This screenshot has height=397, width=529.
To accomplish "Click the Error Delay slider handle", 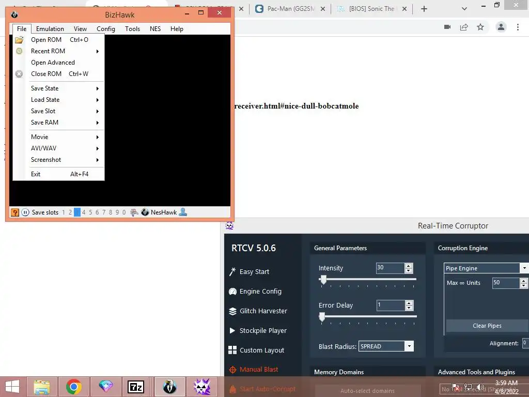I will coord(322,317).
